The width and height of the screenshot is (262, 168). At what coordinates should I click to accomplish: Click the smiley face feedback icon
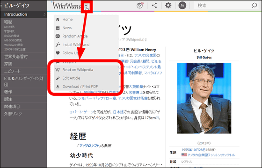click(139, 6)
